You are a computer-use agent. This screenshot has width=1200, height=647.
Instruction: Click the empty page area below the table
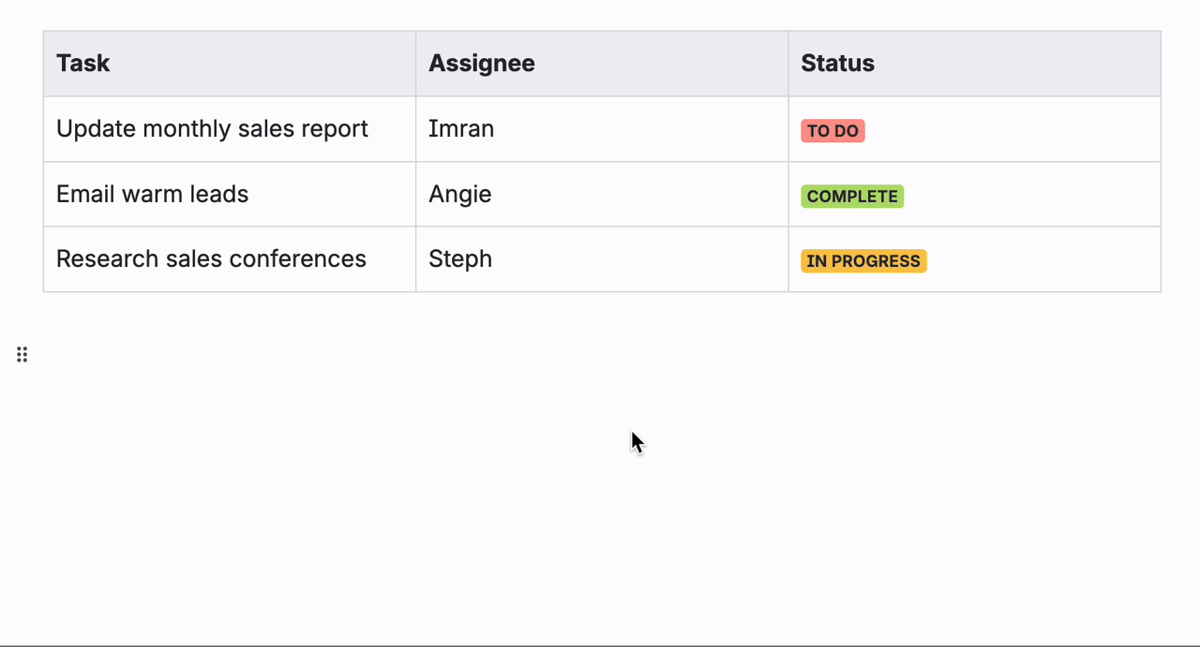[x=600, y=468]
